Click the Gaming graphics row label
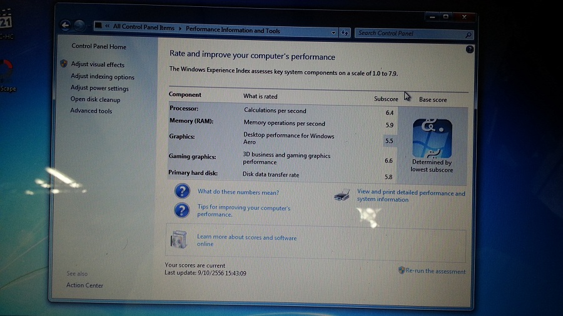Image resolution: width=563 pixels, height=316 pixels. 193,157
